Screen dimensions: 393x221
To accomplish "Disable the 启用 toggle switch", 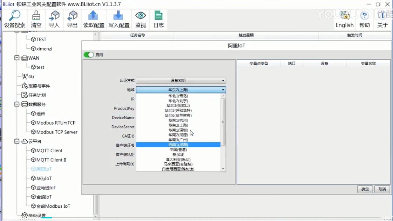I will click(89, 55).
